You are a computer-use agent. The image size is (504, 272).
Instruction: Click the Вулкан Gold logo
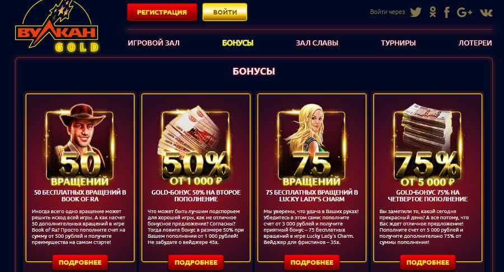click(x=57, y=27)
